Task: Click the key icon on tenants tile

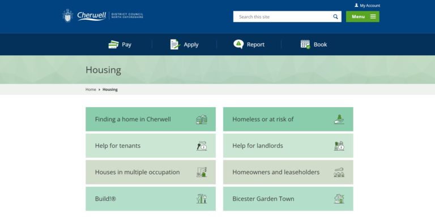Action: point(202,146)
